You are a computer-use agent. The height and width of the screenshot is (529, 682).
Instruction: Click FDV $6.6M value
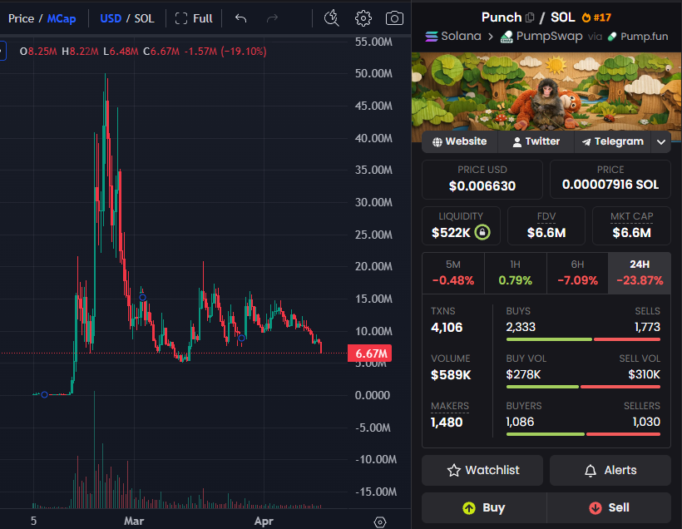click(546, 233)
